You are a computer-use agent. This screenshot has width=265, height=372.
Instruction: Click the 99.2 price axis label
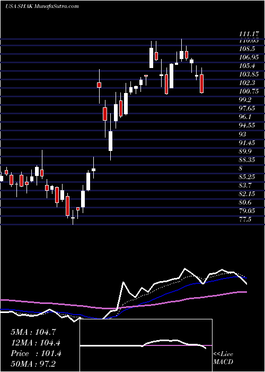245,100
